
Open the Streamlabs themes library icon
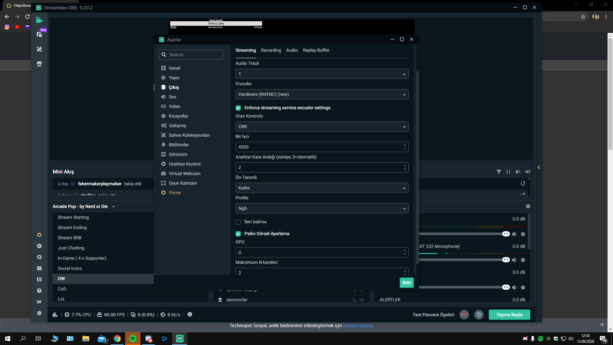click(x=39, y=49)
